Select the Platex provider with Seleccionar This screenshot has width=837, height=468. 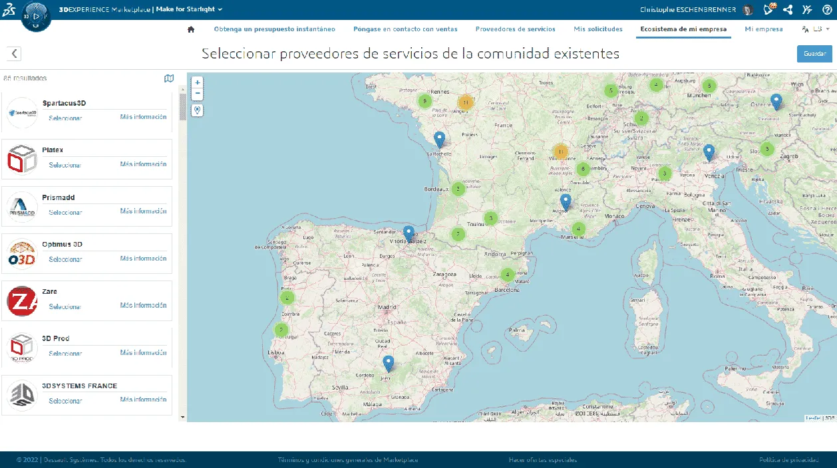tap(65, 164)
